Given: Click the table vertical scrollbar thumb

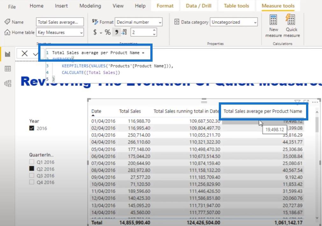Looking at the screenshot, I should click(x=317, y=125).
